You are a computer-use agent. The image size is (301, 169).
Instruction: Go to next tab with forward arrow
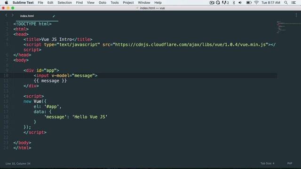13,15
